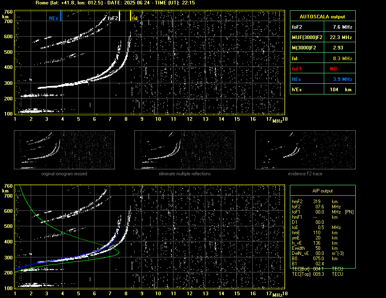Select the red foF1 value 'NO'
This screenshot has width=386, height=298.
point(333,69)
